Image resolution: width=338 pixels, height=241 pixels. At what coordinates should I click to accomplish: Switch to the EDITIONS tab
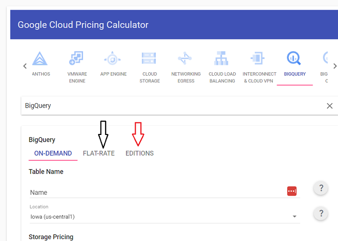coord(140,153)
